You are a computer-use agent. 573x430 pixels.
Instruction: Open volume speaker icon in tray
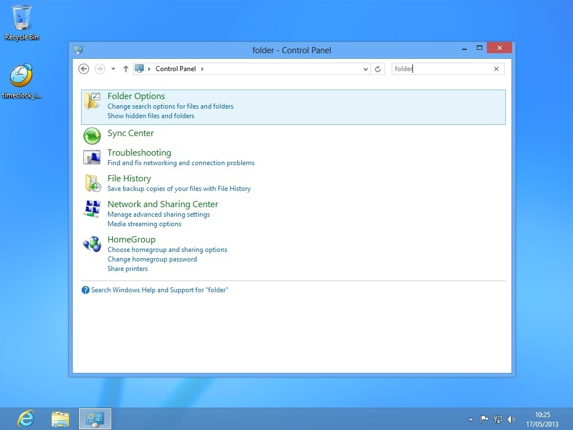click(x=511, y=419)
